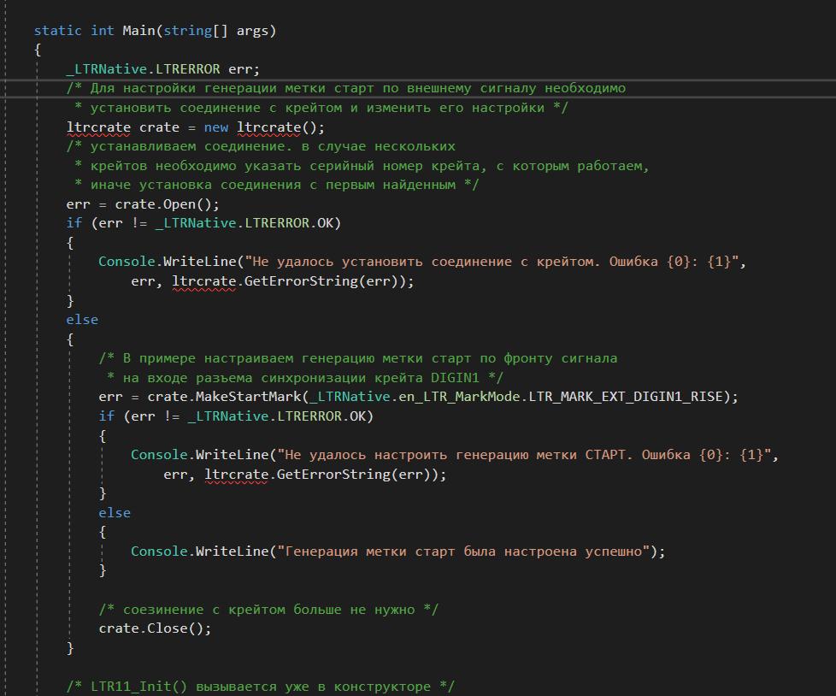836x696 pixels.
Task: Click 'err' in the _LTRNative.LTRERROR err declaration
Action: [240, 69]
